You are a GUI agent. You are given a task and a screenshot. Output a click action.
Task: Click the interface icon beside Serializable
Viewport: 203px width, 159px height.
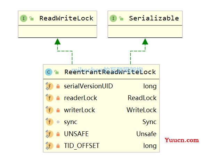(113, 18)
